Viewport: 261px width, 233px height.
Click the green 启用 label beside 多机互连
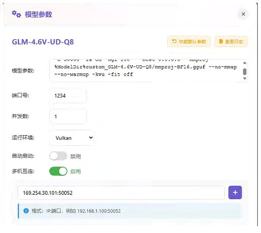(76, 171)
